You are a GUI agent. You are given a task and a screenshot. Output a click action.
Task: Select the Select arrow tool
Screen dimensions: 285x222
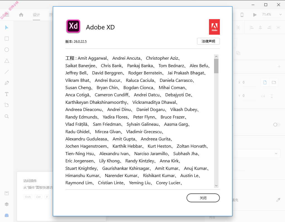point(7,27)
